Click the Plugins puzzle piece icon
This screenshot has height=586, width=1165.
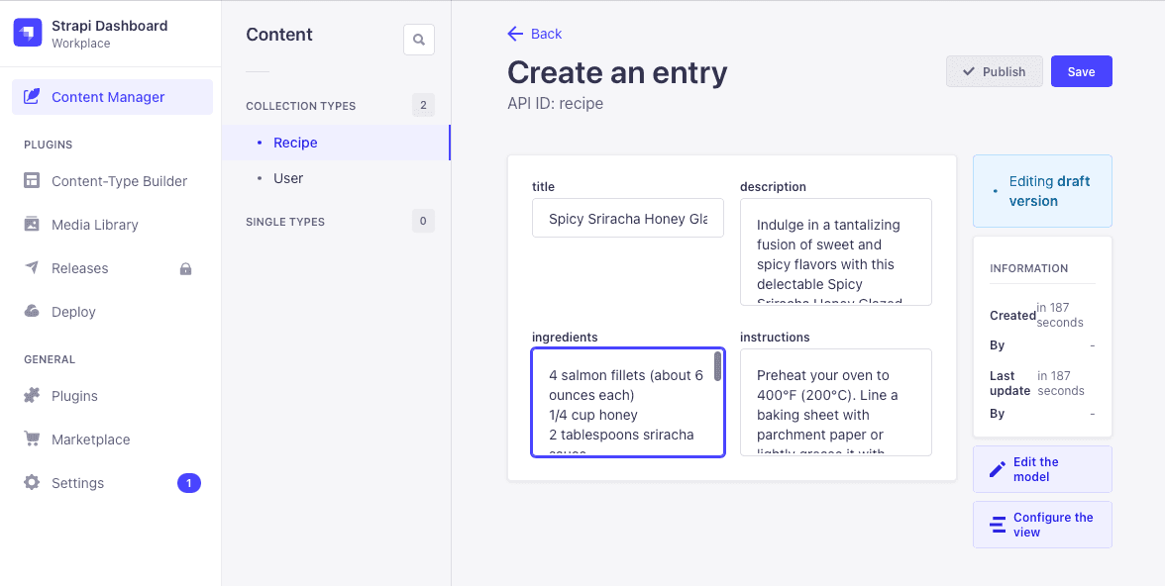click(32, 395)
